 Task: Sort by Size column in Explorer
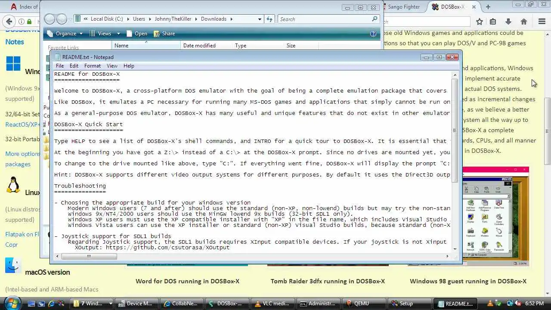pyautogui.click(x=301, y=45)
